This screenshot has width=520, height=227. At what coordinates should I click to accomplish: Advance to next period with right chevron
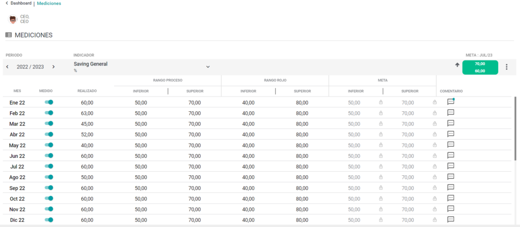coord(53,67)
